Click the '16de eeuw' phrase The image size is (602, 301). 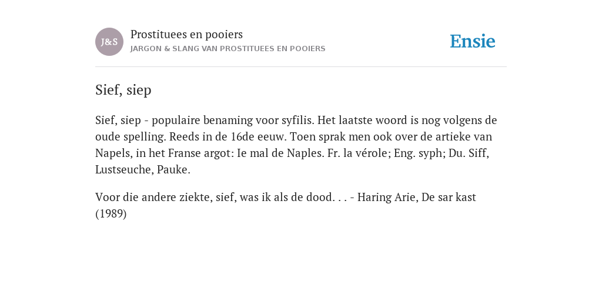(259, 137)
